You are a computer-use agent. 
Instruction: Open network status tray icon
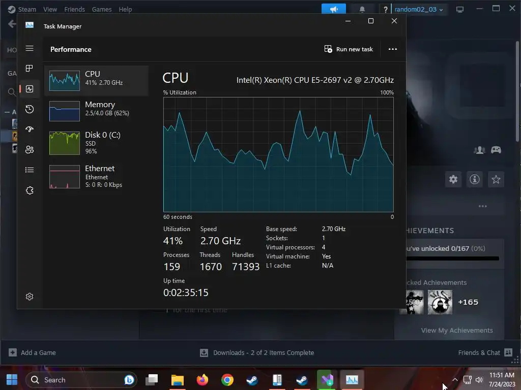[467, 380]
